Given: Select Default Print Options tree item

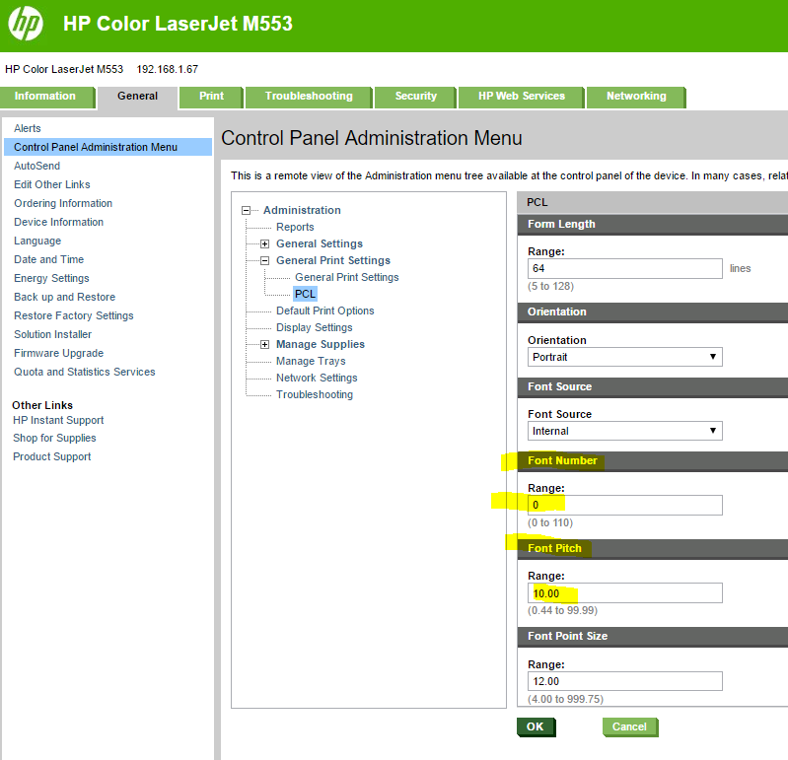Looking at the screenshot, I should 324,311.
